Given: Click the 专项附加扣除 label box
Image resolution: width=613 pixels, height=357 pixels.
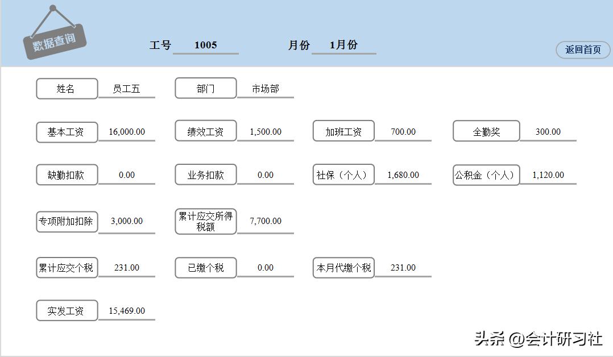Looking at the screenshot, I should coord(67,221).
